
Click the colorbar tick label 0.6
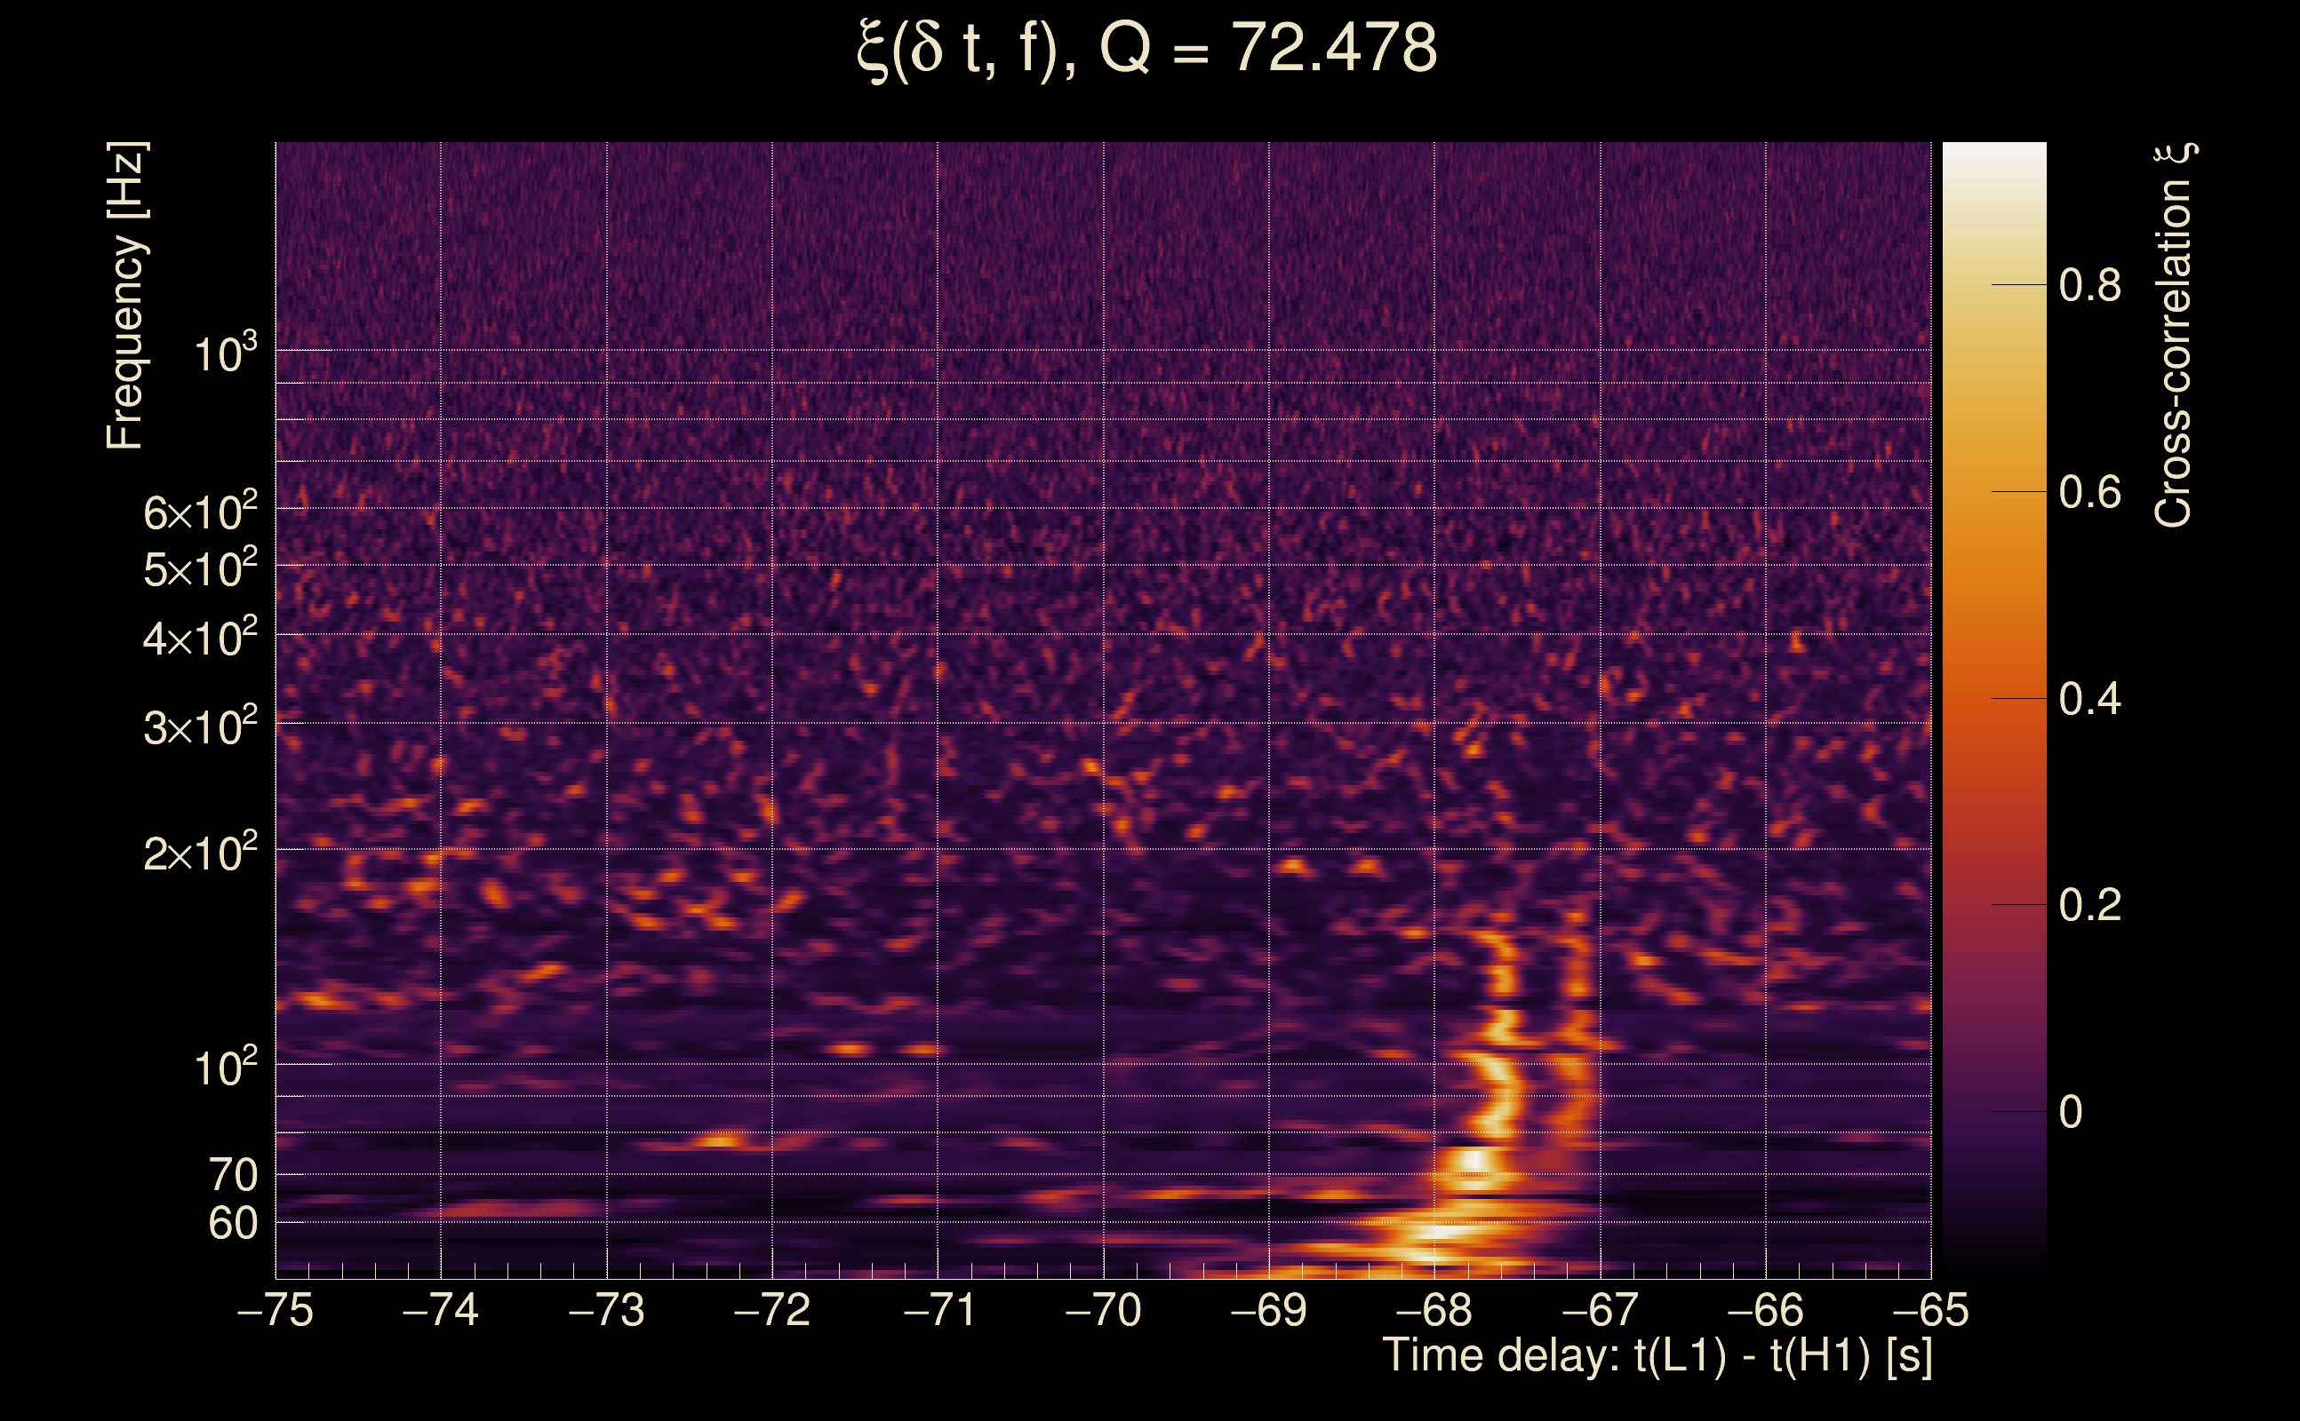(x=2089, y=492)
